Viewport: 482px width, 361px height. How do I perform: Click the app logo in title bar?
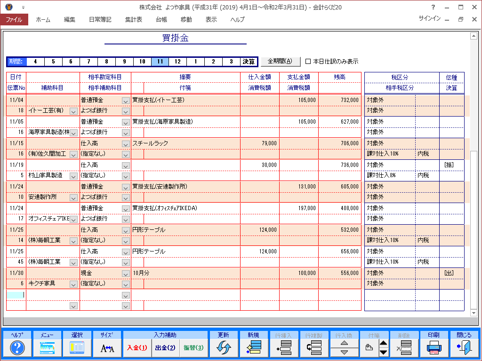9,7
